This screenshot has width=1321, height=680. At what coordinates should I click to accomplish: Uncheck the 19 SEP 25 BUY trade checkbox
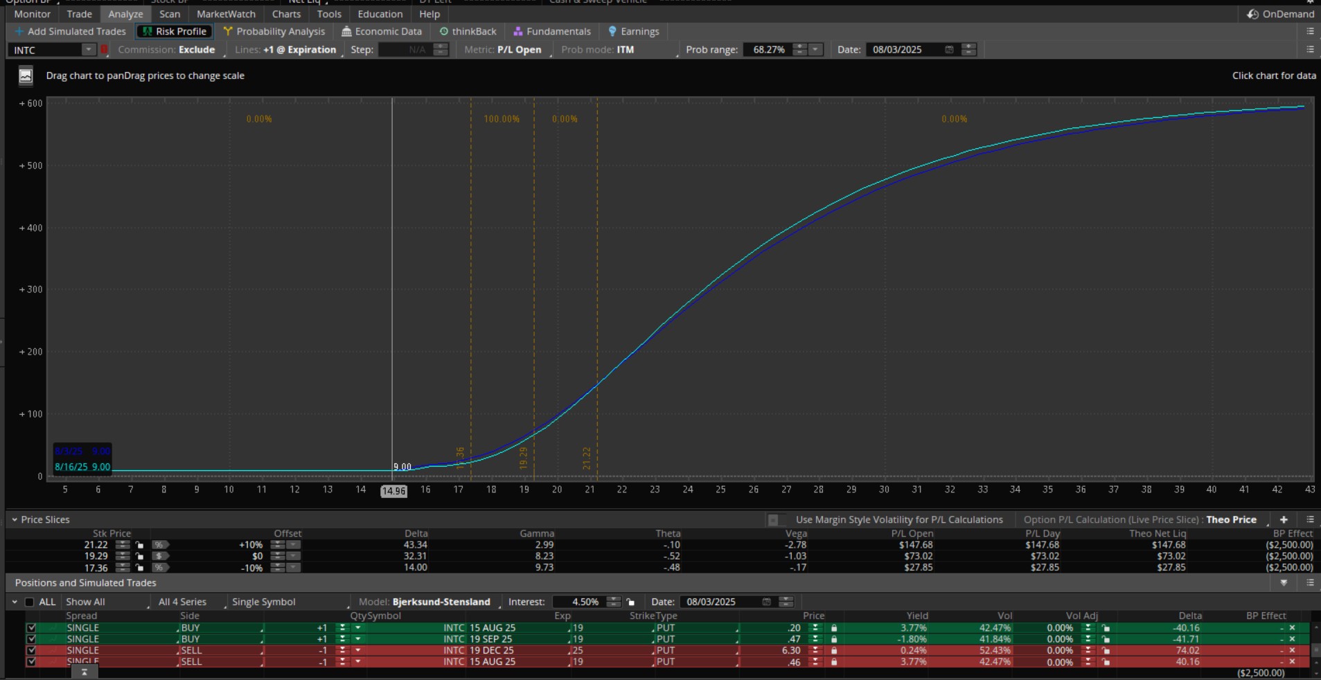coord(31,639)
